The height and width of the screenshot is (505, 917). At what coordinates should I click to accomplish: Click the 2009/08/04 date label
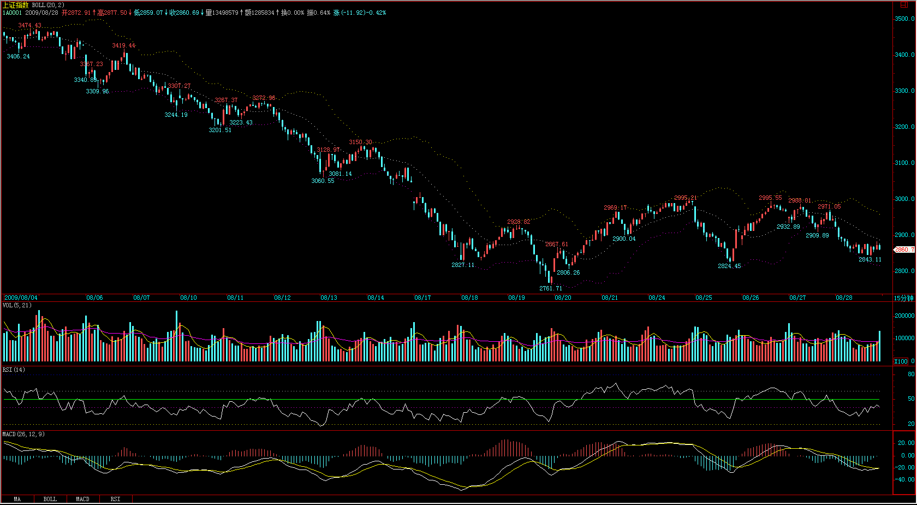tap(21, 298)
